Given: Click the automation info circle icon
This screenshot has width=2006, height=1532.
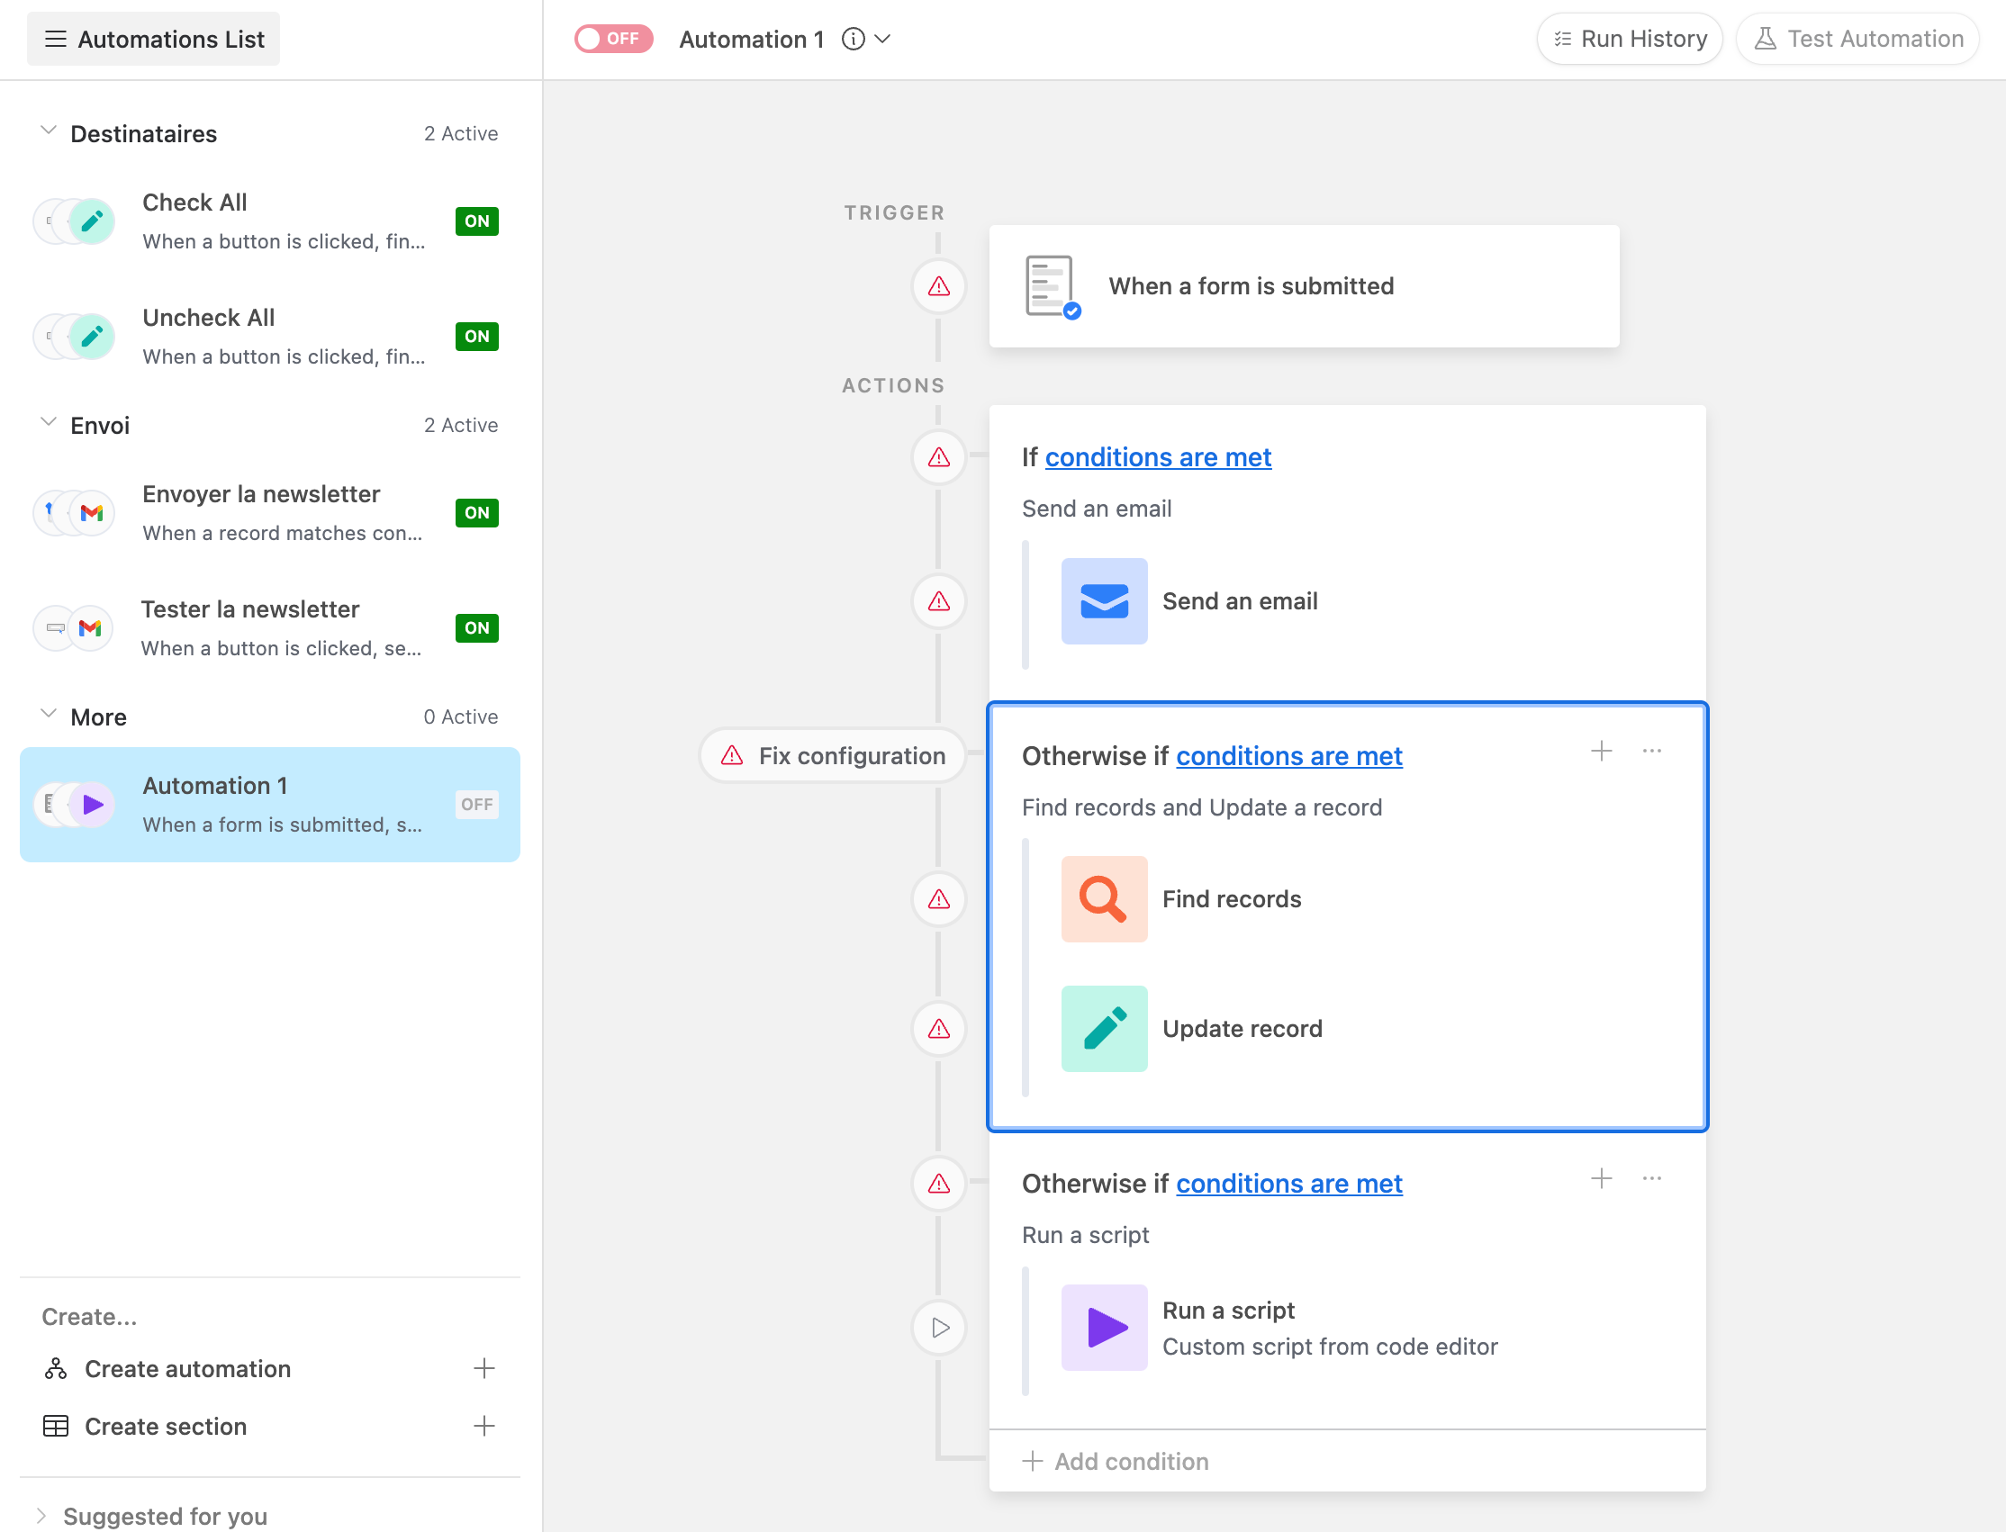Looking at the screenshot, I should 853,40.
